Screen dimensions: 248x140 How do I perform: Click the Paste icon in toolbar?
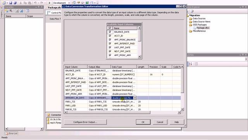pyautogui.click(x=29, y=3)
